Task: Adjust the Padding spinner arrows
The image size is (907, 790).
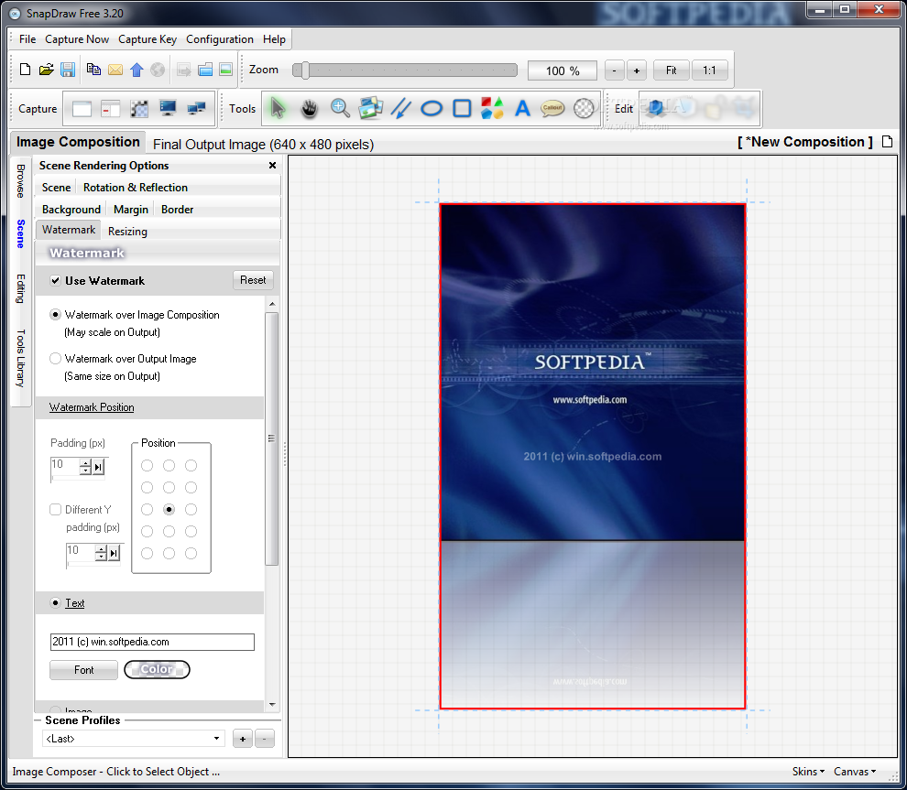Action: click(x=85, y=467)
